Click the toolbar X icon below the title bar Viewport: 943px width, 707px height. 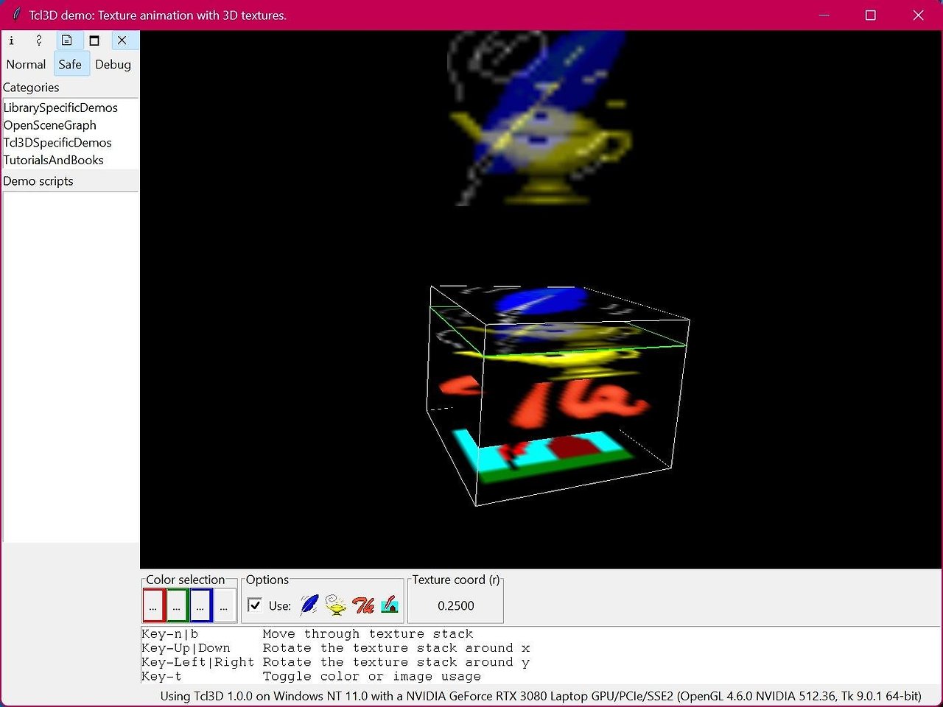[122, 41]
